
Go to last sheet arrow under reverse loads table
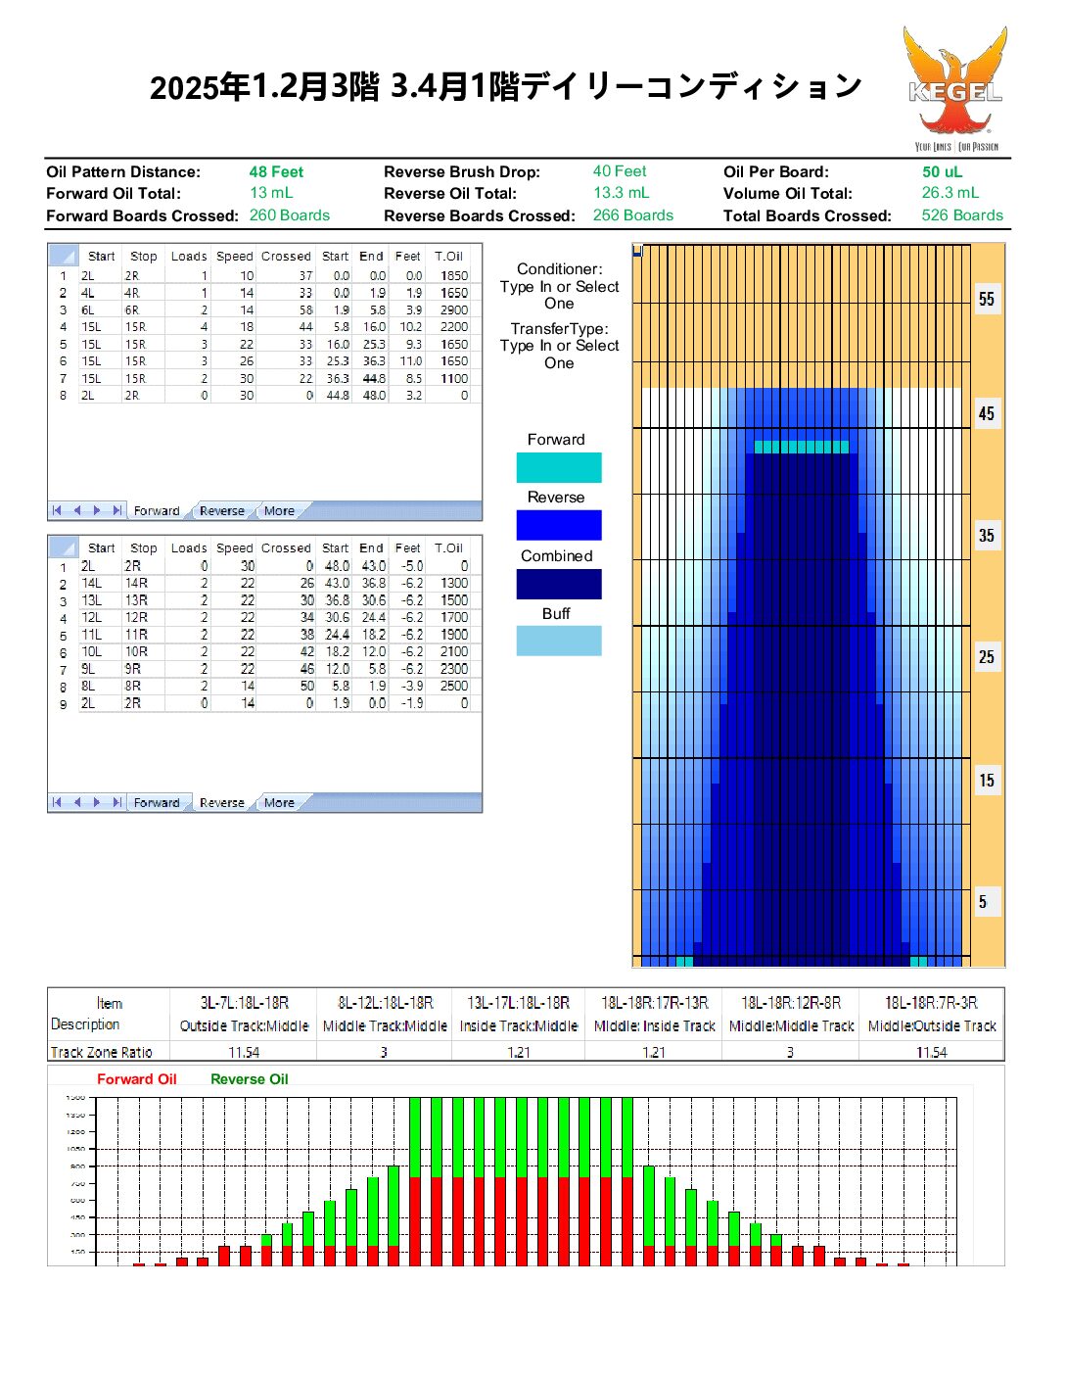[117, 802]
